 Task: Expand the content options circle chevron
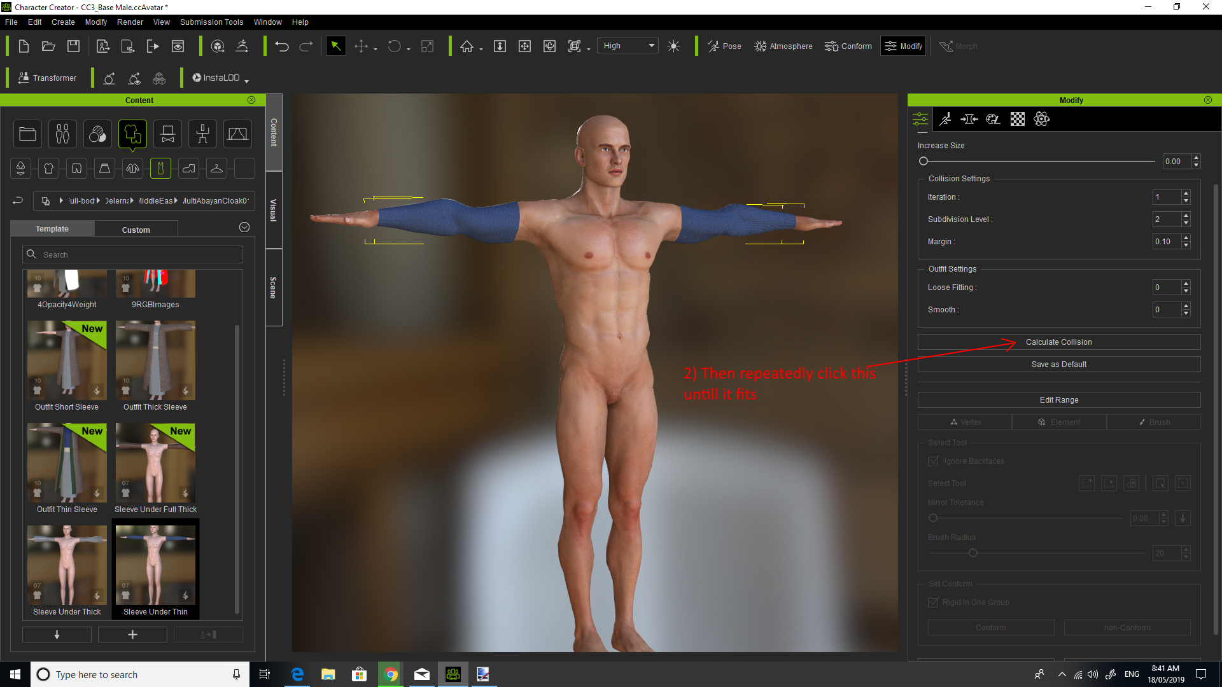[x=244, y=228]
